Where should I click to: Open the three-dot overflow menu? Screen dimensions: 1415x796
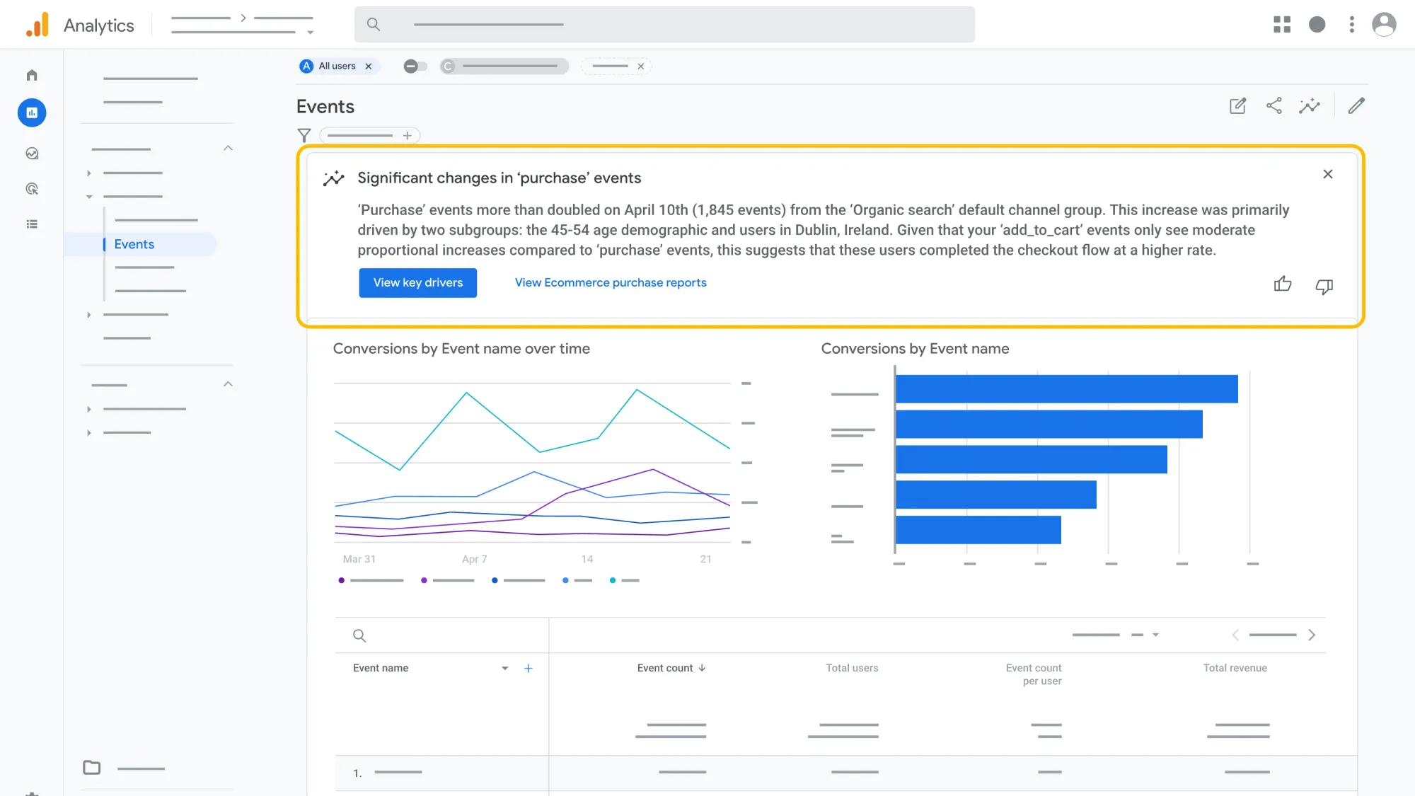pos(1351,24)
